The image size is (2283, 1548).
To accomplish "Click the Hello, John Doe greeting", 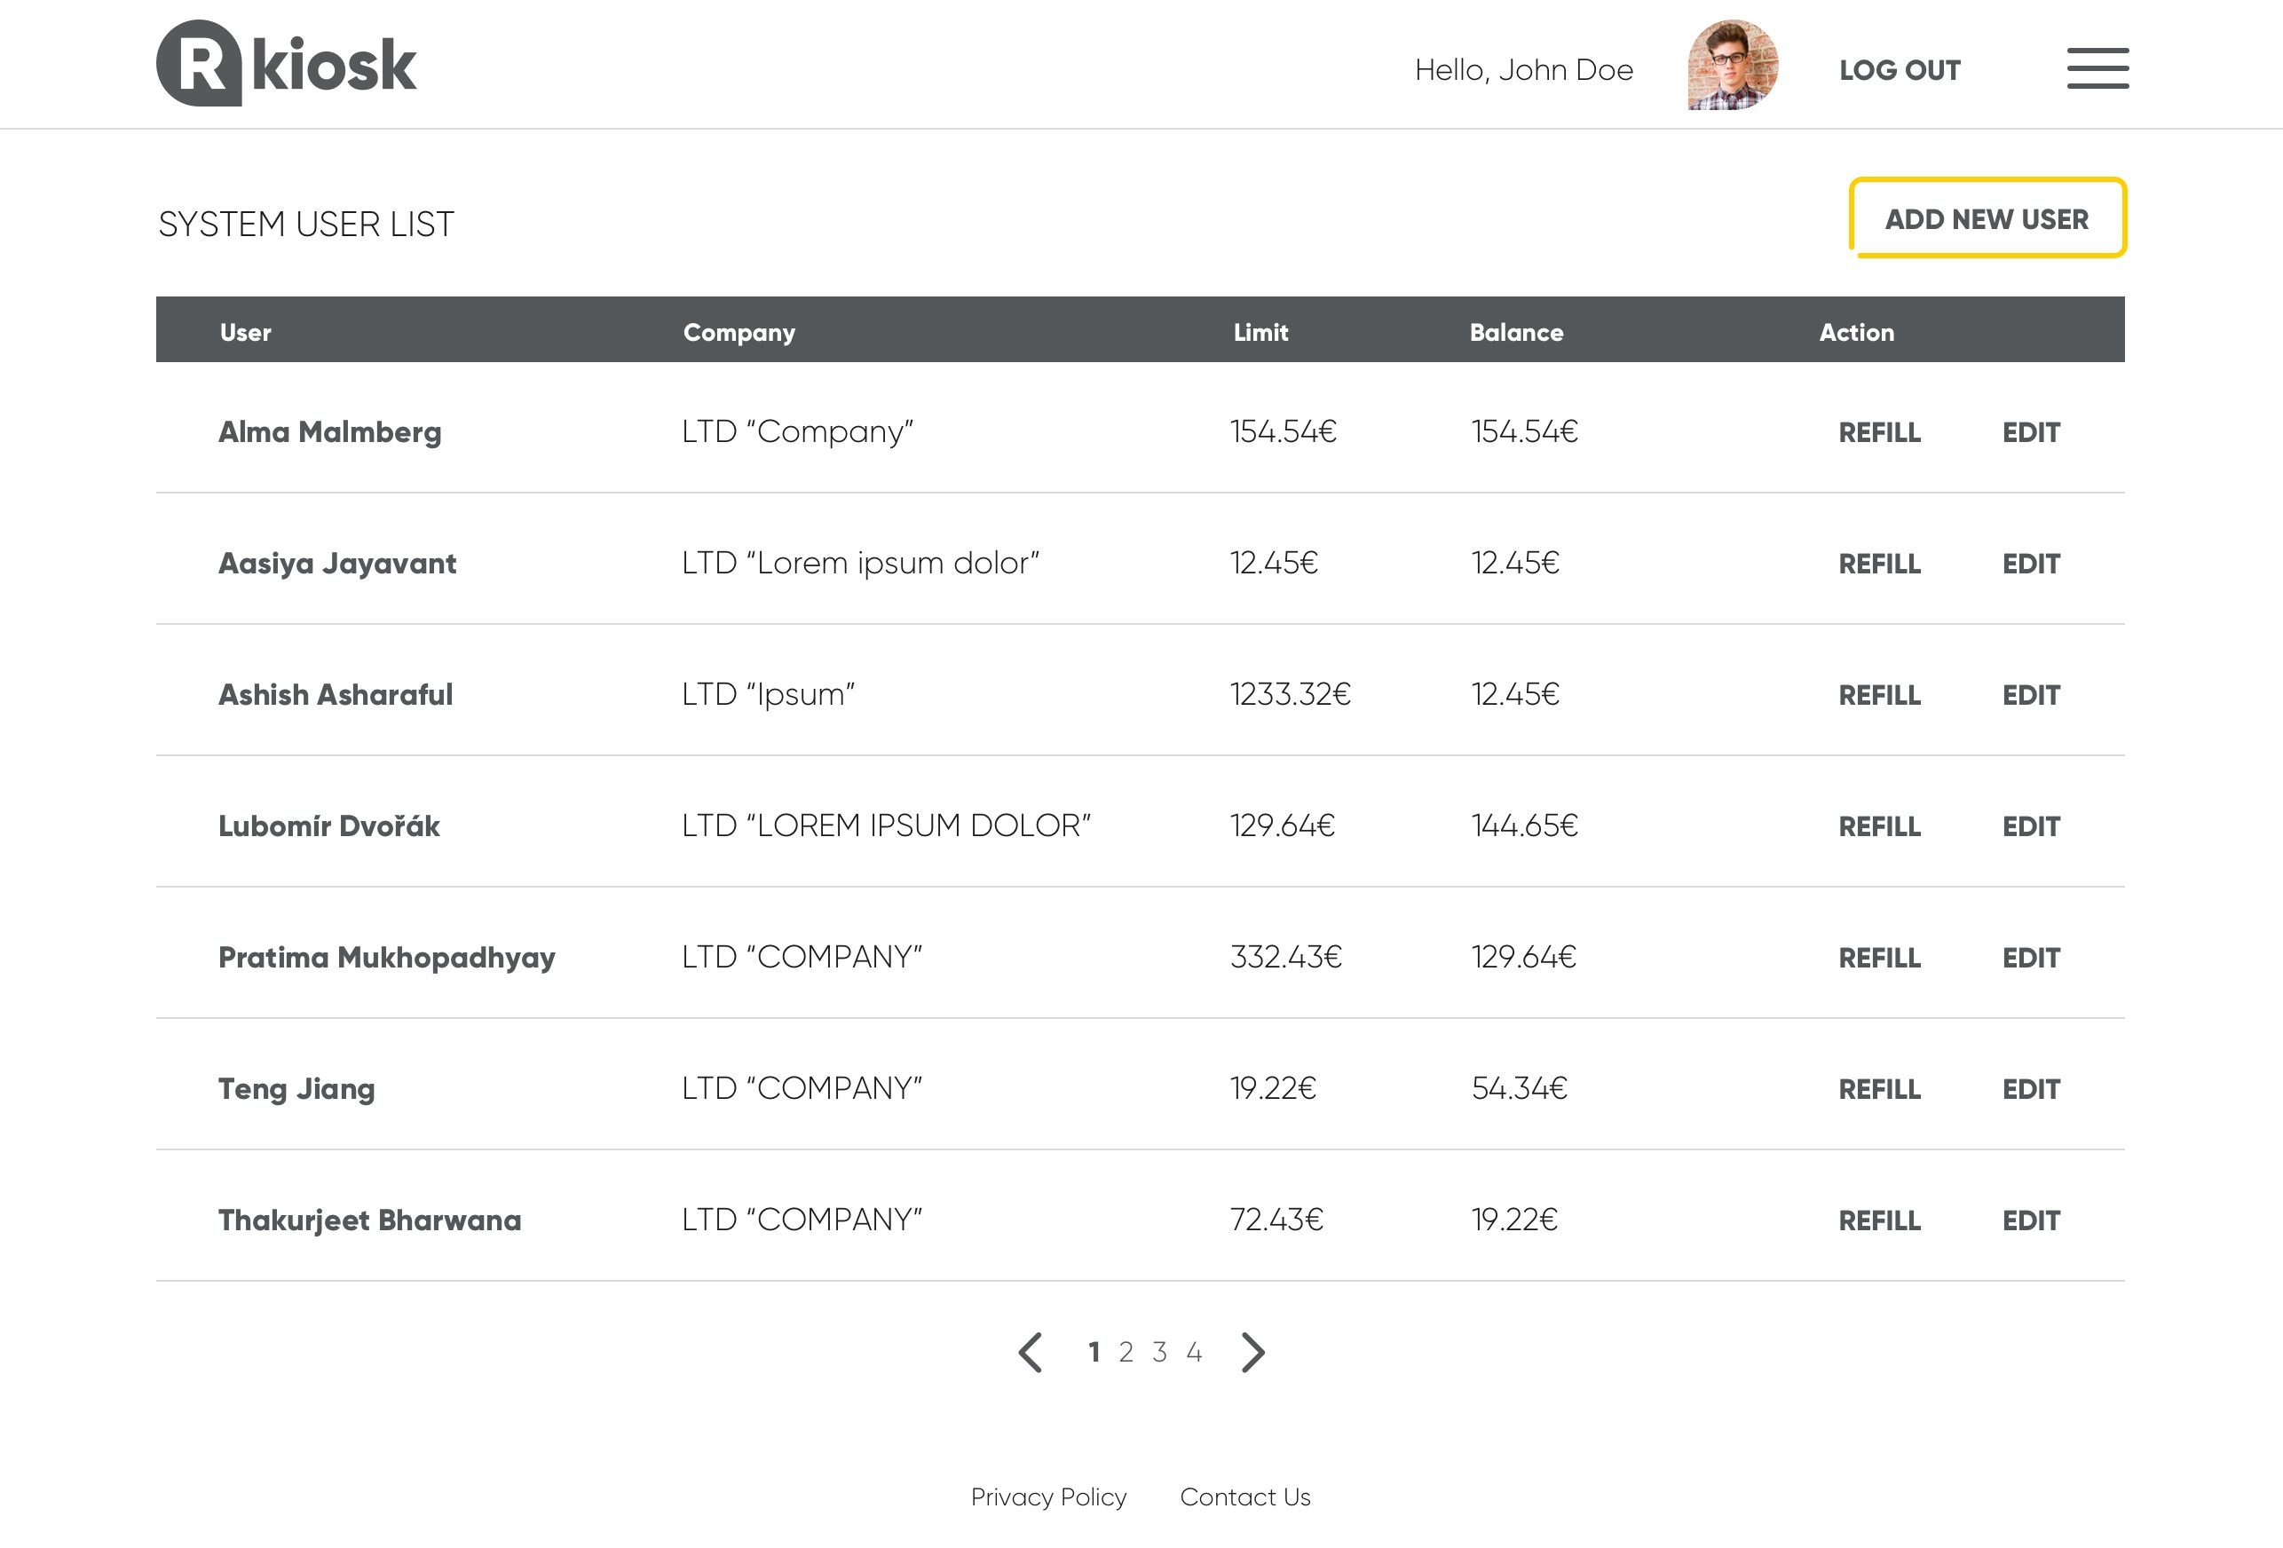I will [1524, 71].
